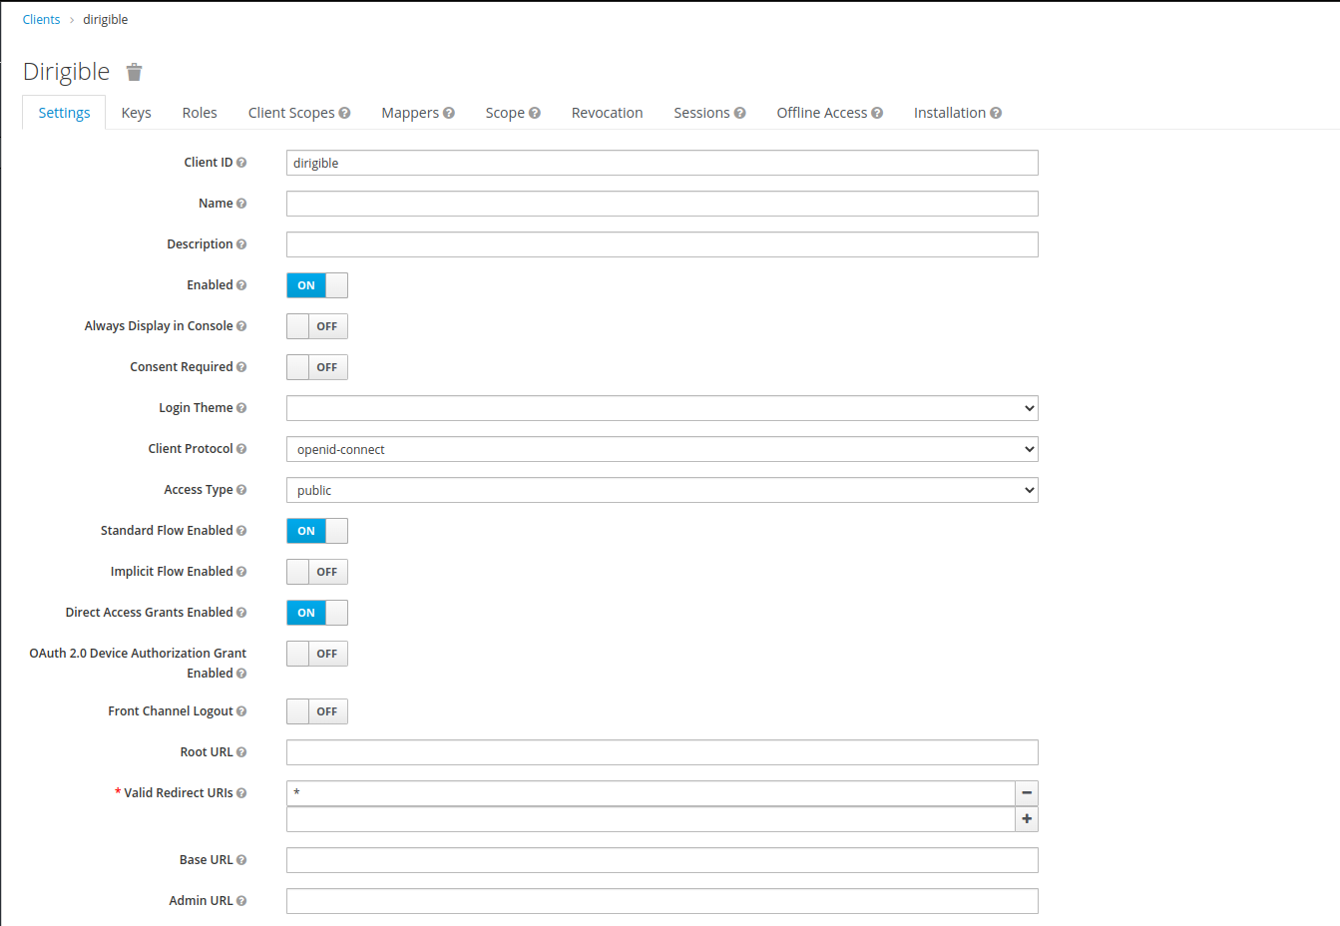Click the 'dirigible' breadcrumb text

pos(106,19)
